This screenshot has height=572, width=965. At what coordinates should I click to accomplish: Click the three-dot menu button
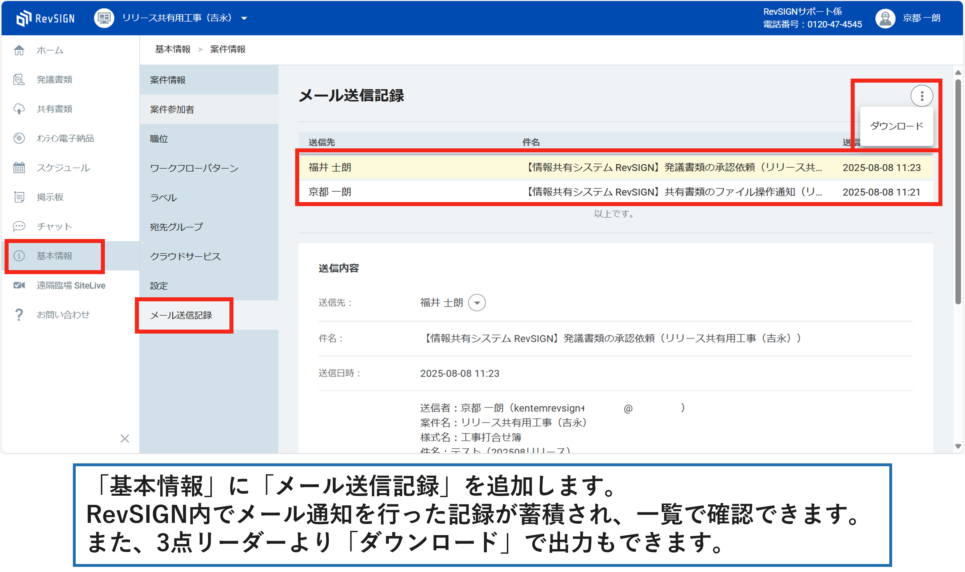click(922, 95)
